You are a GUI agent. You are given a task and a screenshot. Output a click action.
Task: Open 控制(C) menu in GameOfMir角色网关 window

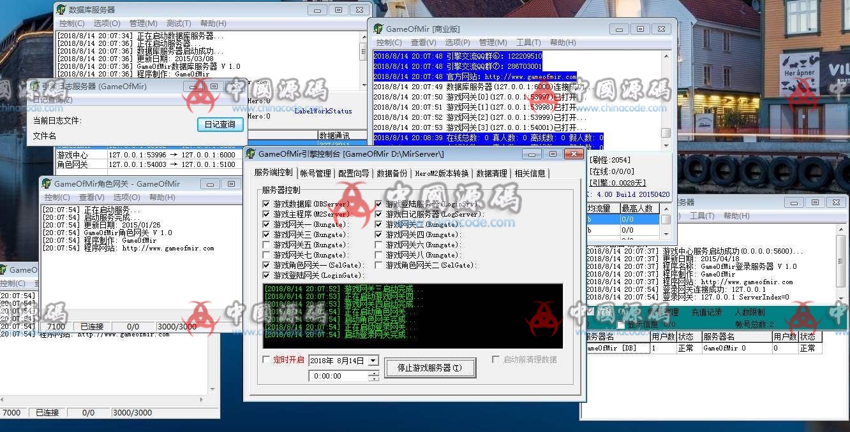pyautogui.click(x=57, y=198)
